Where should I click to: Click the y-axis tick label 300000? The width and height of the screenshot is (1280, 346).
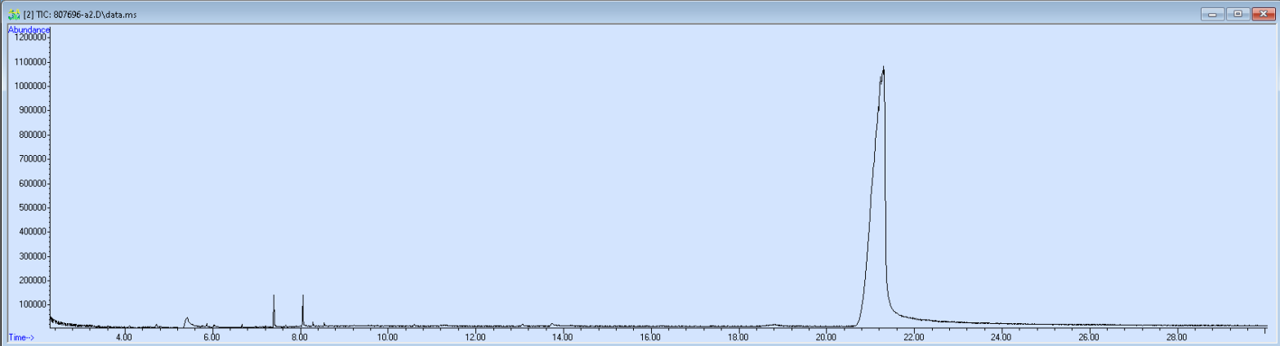[31, 256]
